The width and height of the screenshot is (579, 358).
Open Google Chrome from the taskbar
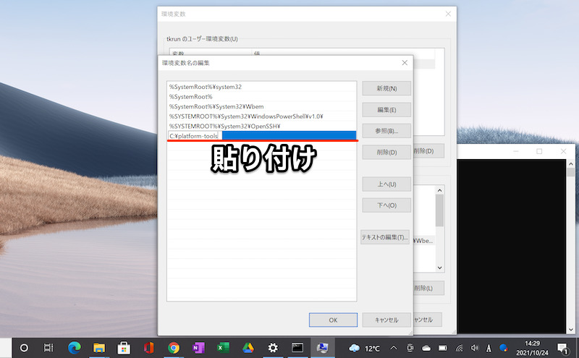pos(173,348)
